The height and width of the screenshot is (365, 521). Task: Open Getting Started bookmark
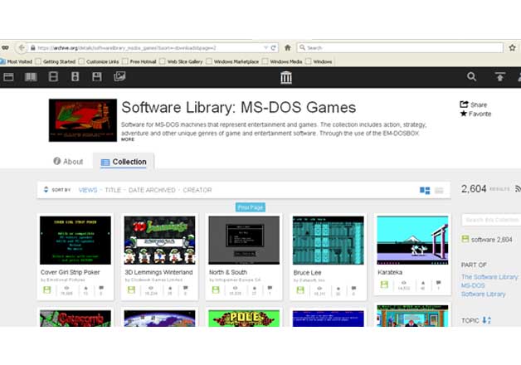coord(56,61)
